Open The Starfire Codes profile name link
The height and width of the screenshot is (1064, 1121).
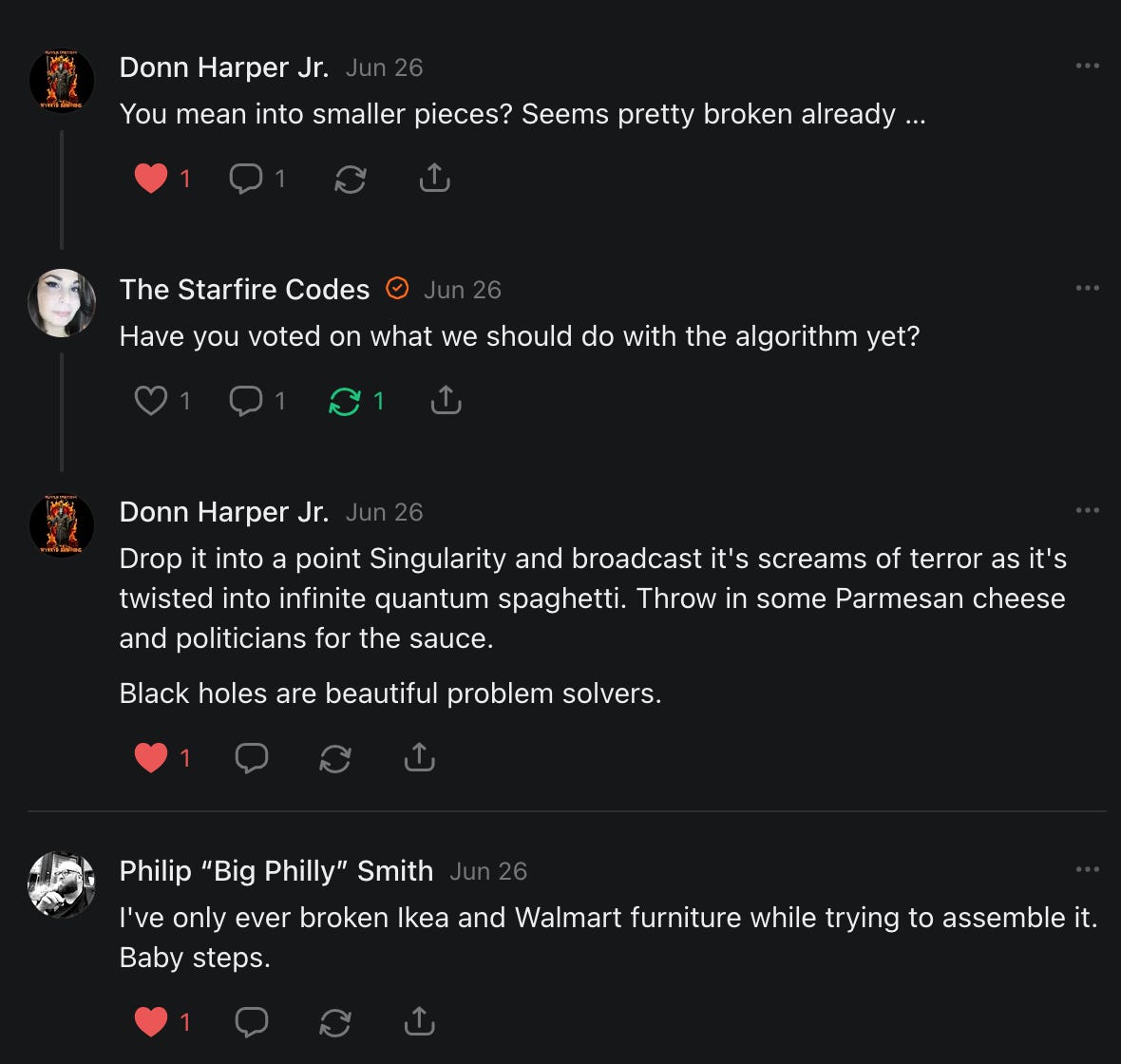coord(244,290)
